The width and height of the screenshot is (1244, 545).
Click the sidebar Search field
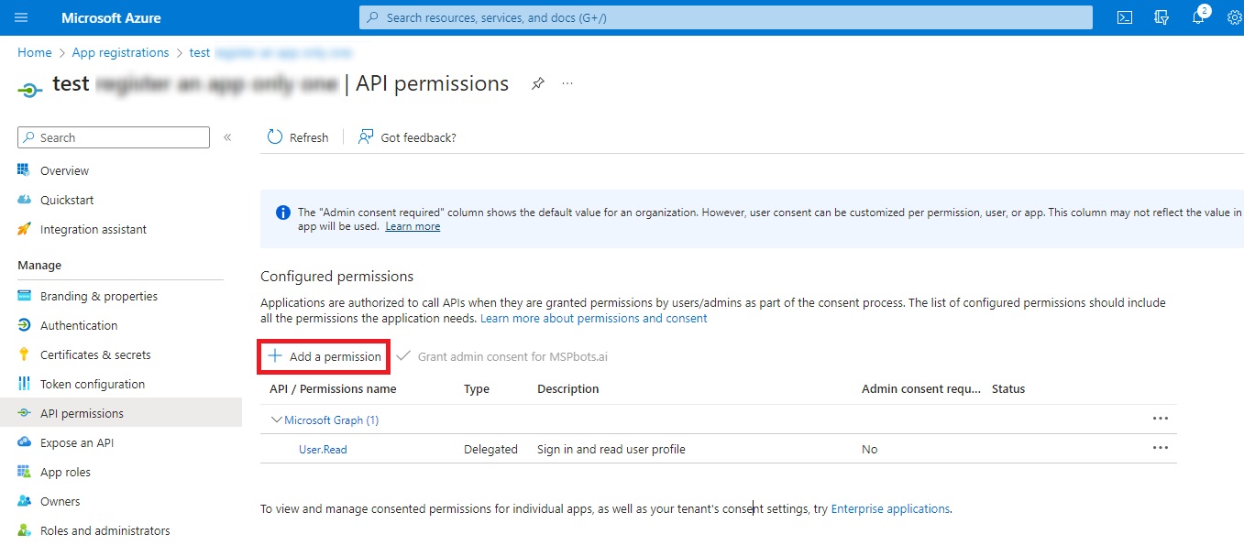tap(113, 136)
